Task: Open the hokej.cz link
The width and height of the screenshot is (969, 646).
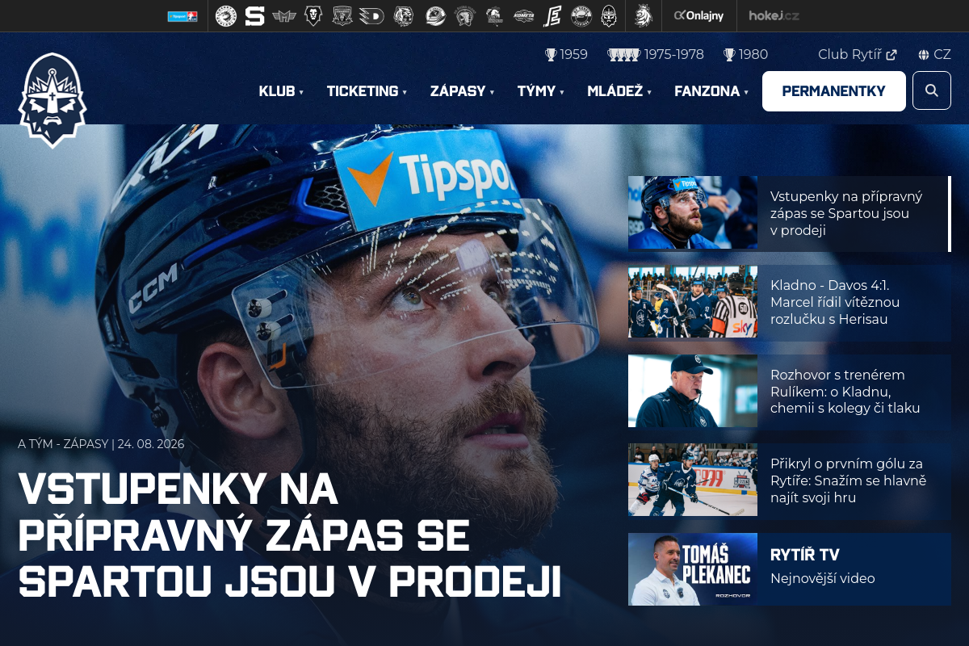Action: click(x=774, y=15)
